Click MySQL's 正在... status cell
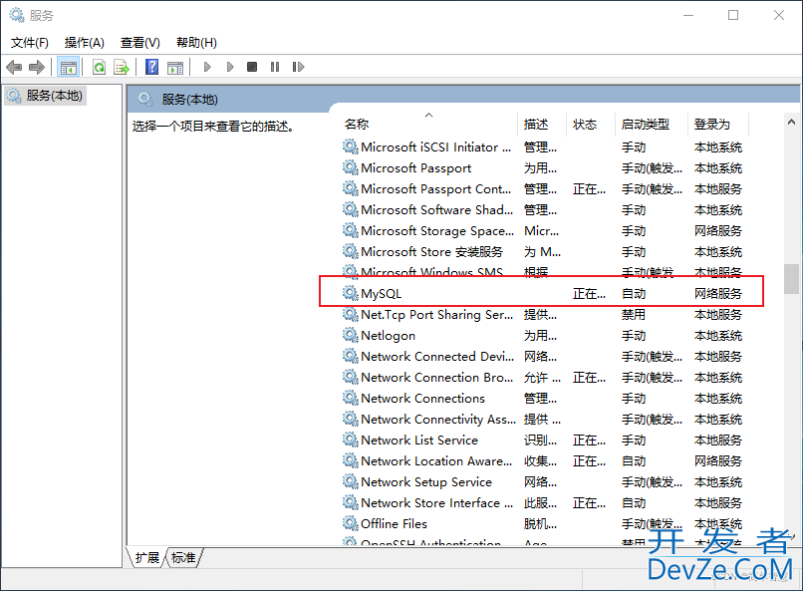This screenshot has width=803, height=591. [589, 293]
